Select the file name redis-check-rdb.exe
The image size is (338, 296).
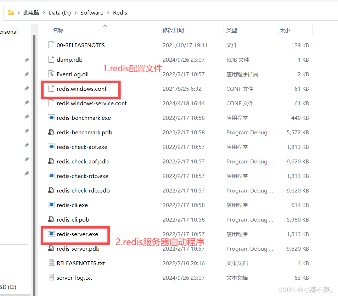82,176
